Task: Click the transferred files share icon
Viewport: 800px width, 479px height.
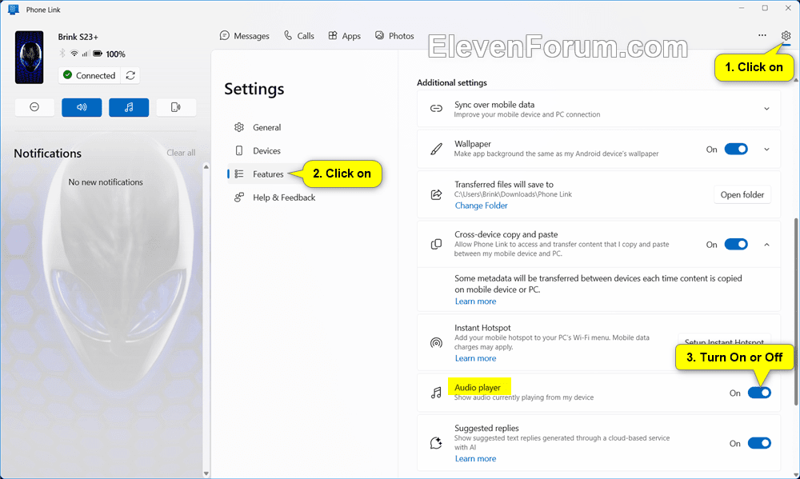Action: pyautogui.click(x=436, y=194)
